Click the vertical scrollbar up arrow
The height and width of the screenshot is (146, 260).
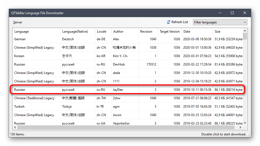tap(245, 30)
